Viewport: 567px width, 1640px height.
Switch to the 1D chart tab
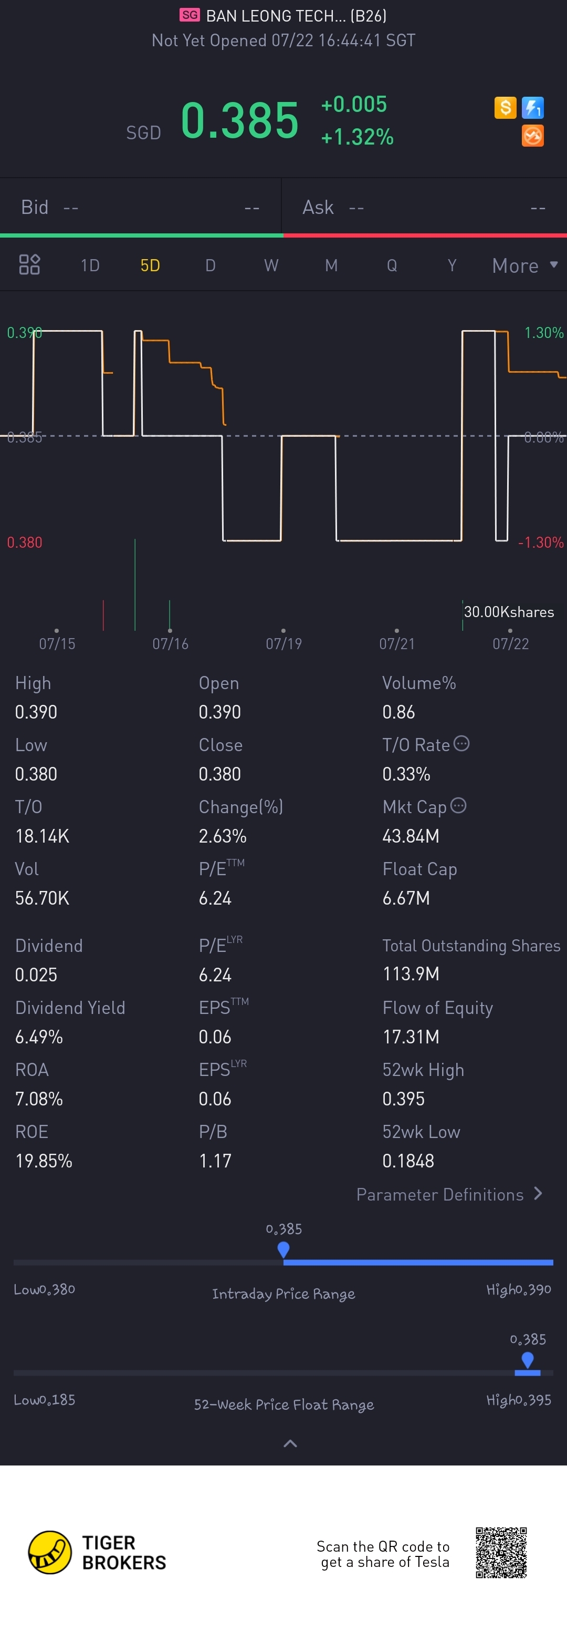click(90, 265)
